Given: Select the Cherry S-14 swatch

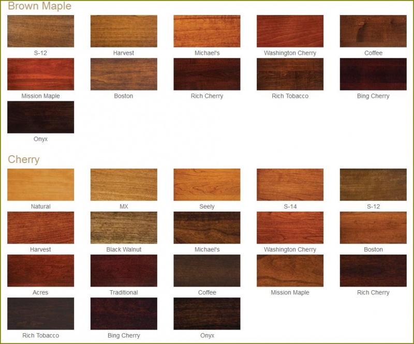Looking at the screenshot, I should (290, 185).
